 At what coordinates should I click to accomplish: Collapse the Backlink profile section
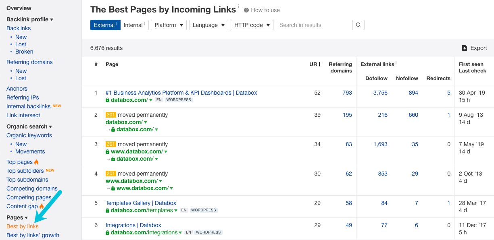(30, 19)
